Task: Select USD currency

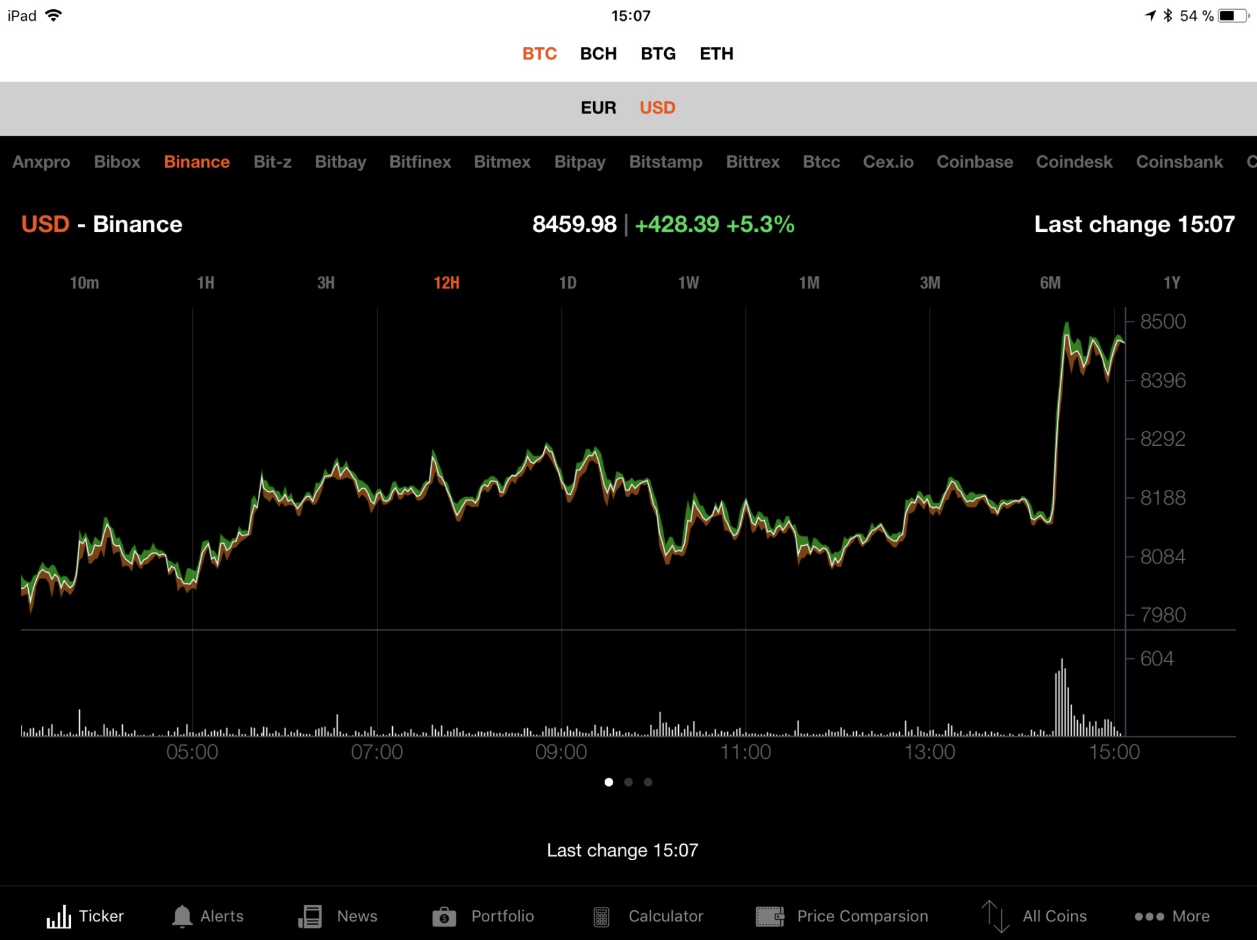Action: pyautogui.click(x=657, y=108)
